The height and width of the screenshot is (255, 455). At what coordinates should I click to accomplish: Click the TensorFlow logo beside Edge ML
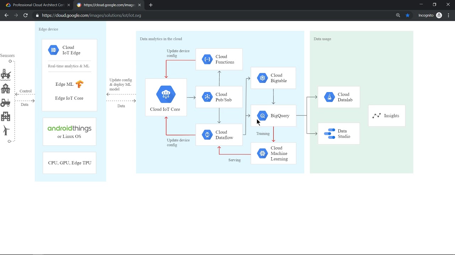[x=79, y=84]
